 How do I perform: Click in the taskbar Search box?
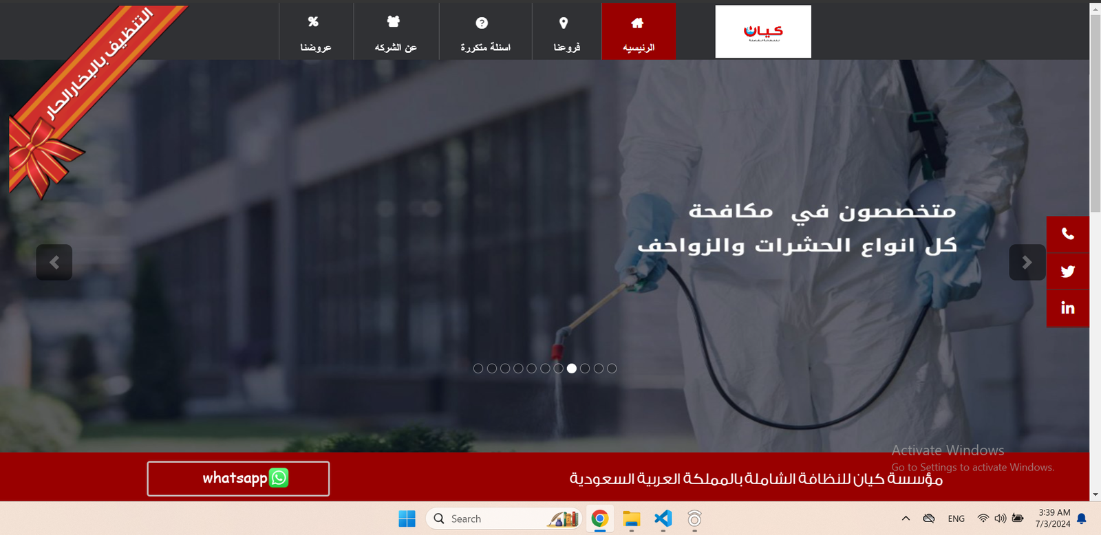[x=495, y=518]
